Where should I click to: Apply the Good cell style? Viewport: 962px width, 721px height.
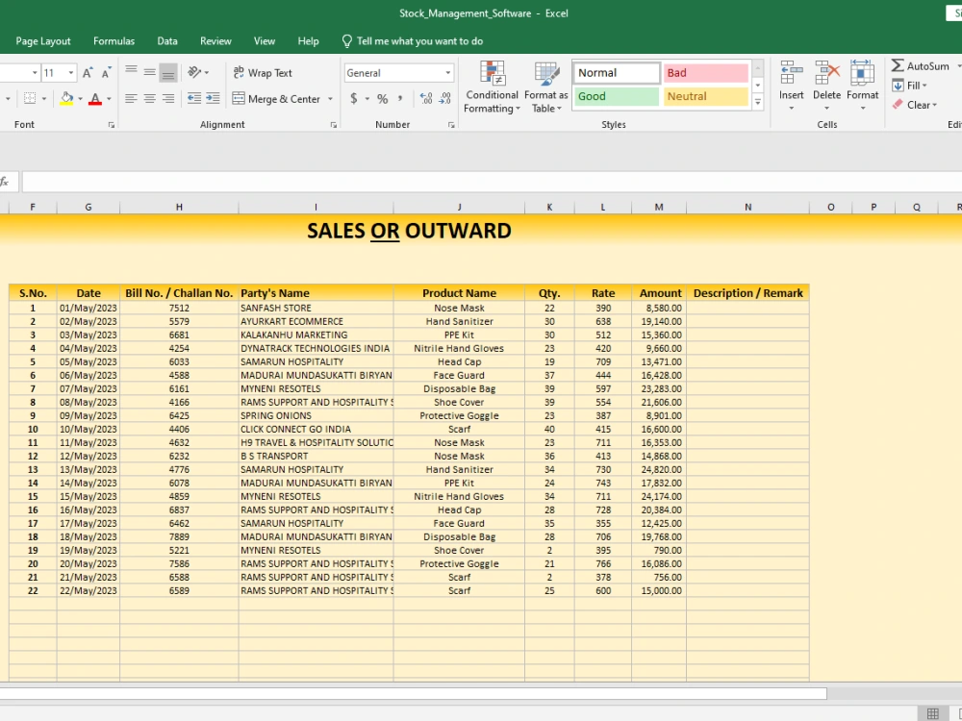(x=616, y=96)
